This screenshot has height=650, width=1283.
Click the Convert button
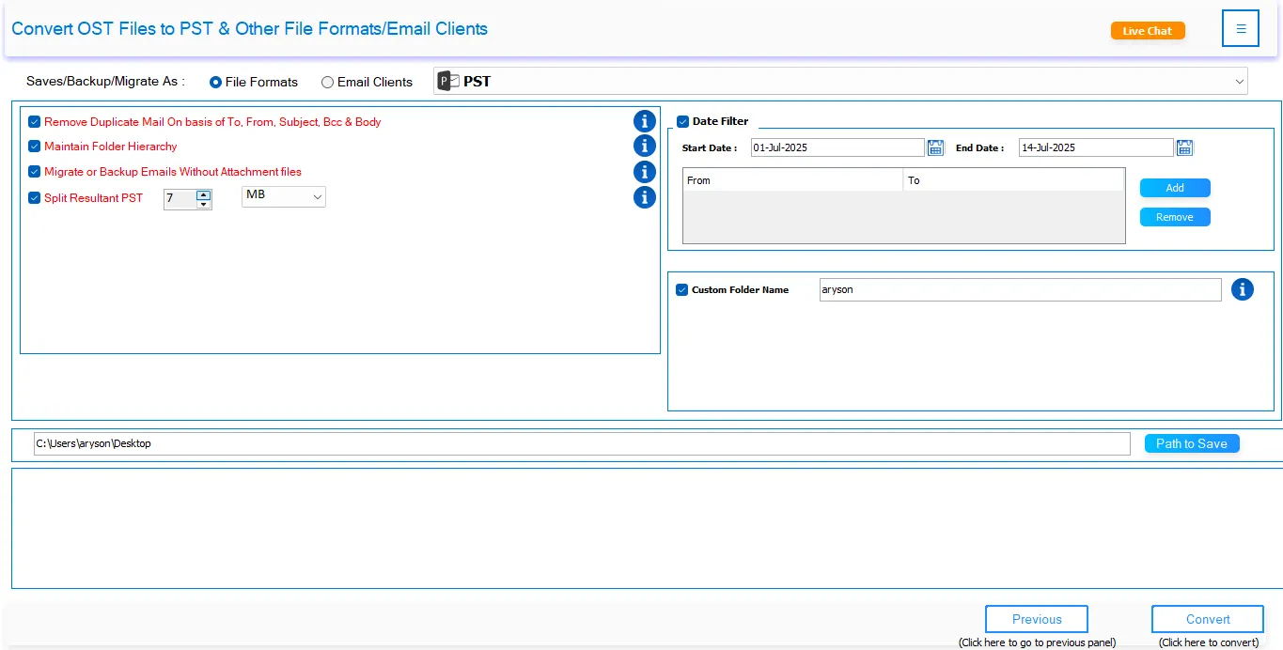click(x=1207, y=620)
